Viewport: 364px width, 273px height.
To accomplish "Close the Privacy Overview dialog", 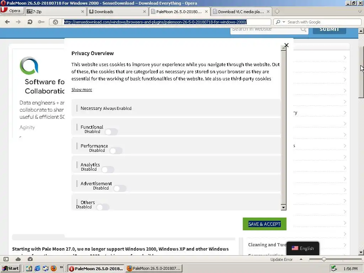I will pos(287,45).
